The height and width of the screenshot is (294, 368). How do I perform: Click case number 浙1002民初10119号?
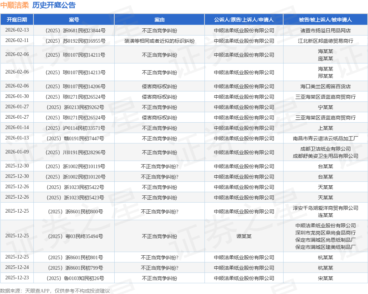pyautogui.click(x=75, y=166)
